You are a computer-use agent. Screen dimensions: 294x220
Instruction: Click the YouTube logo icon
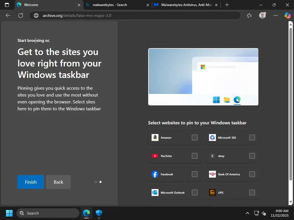click(155, 156)
